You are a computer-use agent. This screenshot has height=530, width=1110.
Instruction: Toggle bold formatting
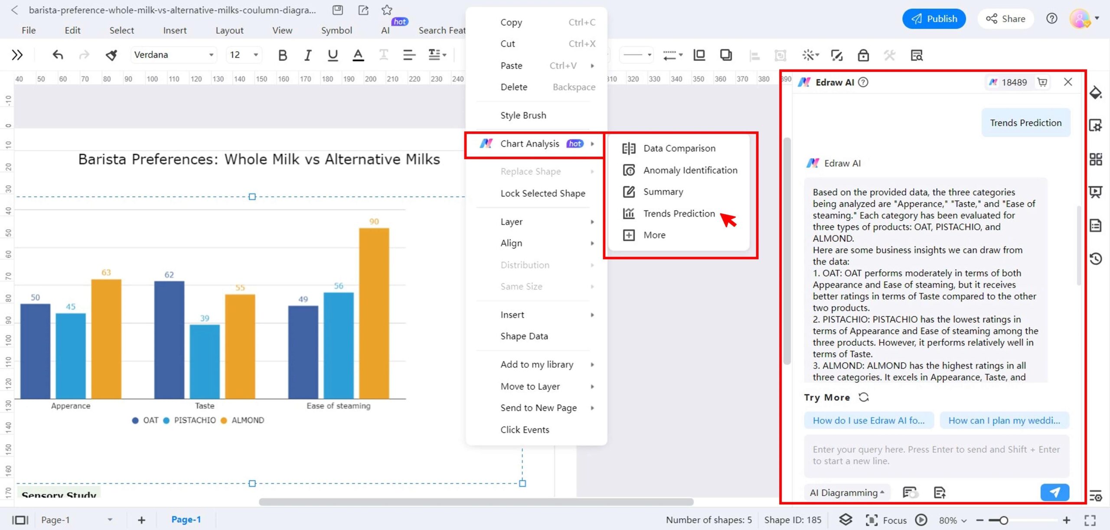pyautogui.click(x=283, y=55)
